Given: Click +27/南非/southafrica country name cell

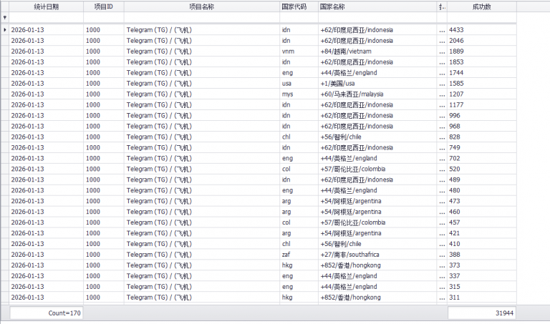Looking at the screenshot, I should click(377, 255).
